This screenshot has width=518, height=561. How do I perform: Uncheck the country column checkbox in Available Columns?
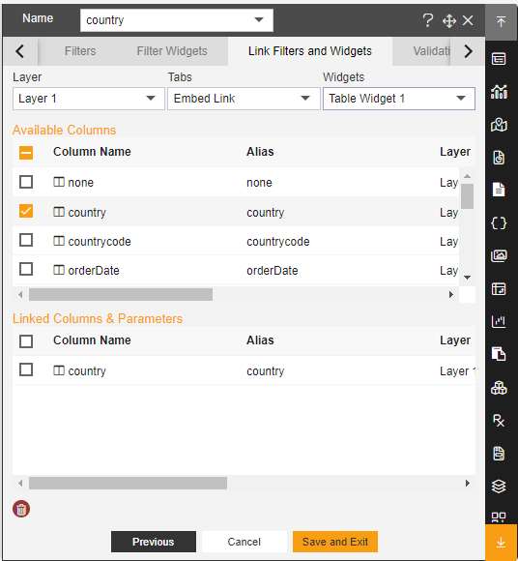[26, 211]
